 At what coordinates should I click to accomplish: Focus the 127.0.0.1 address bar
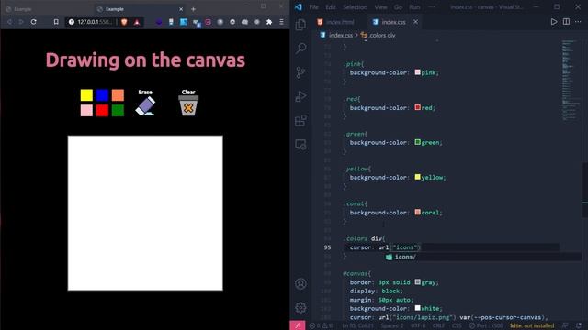click(94, 22)
